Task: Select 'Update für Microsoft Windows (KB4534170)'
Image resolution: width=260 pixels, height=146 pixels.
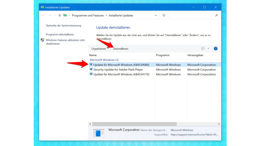Action: click(121, 74)
